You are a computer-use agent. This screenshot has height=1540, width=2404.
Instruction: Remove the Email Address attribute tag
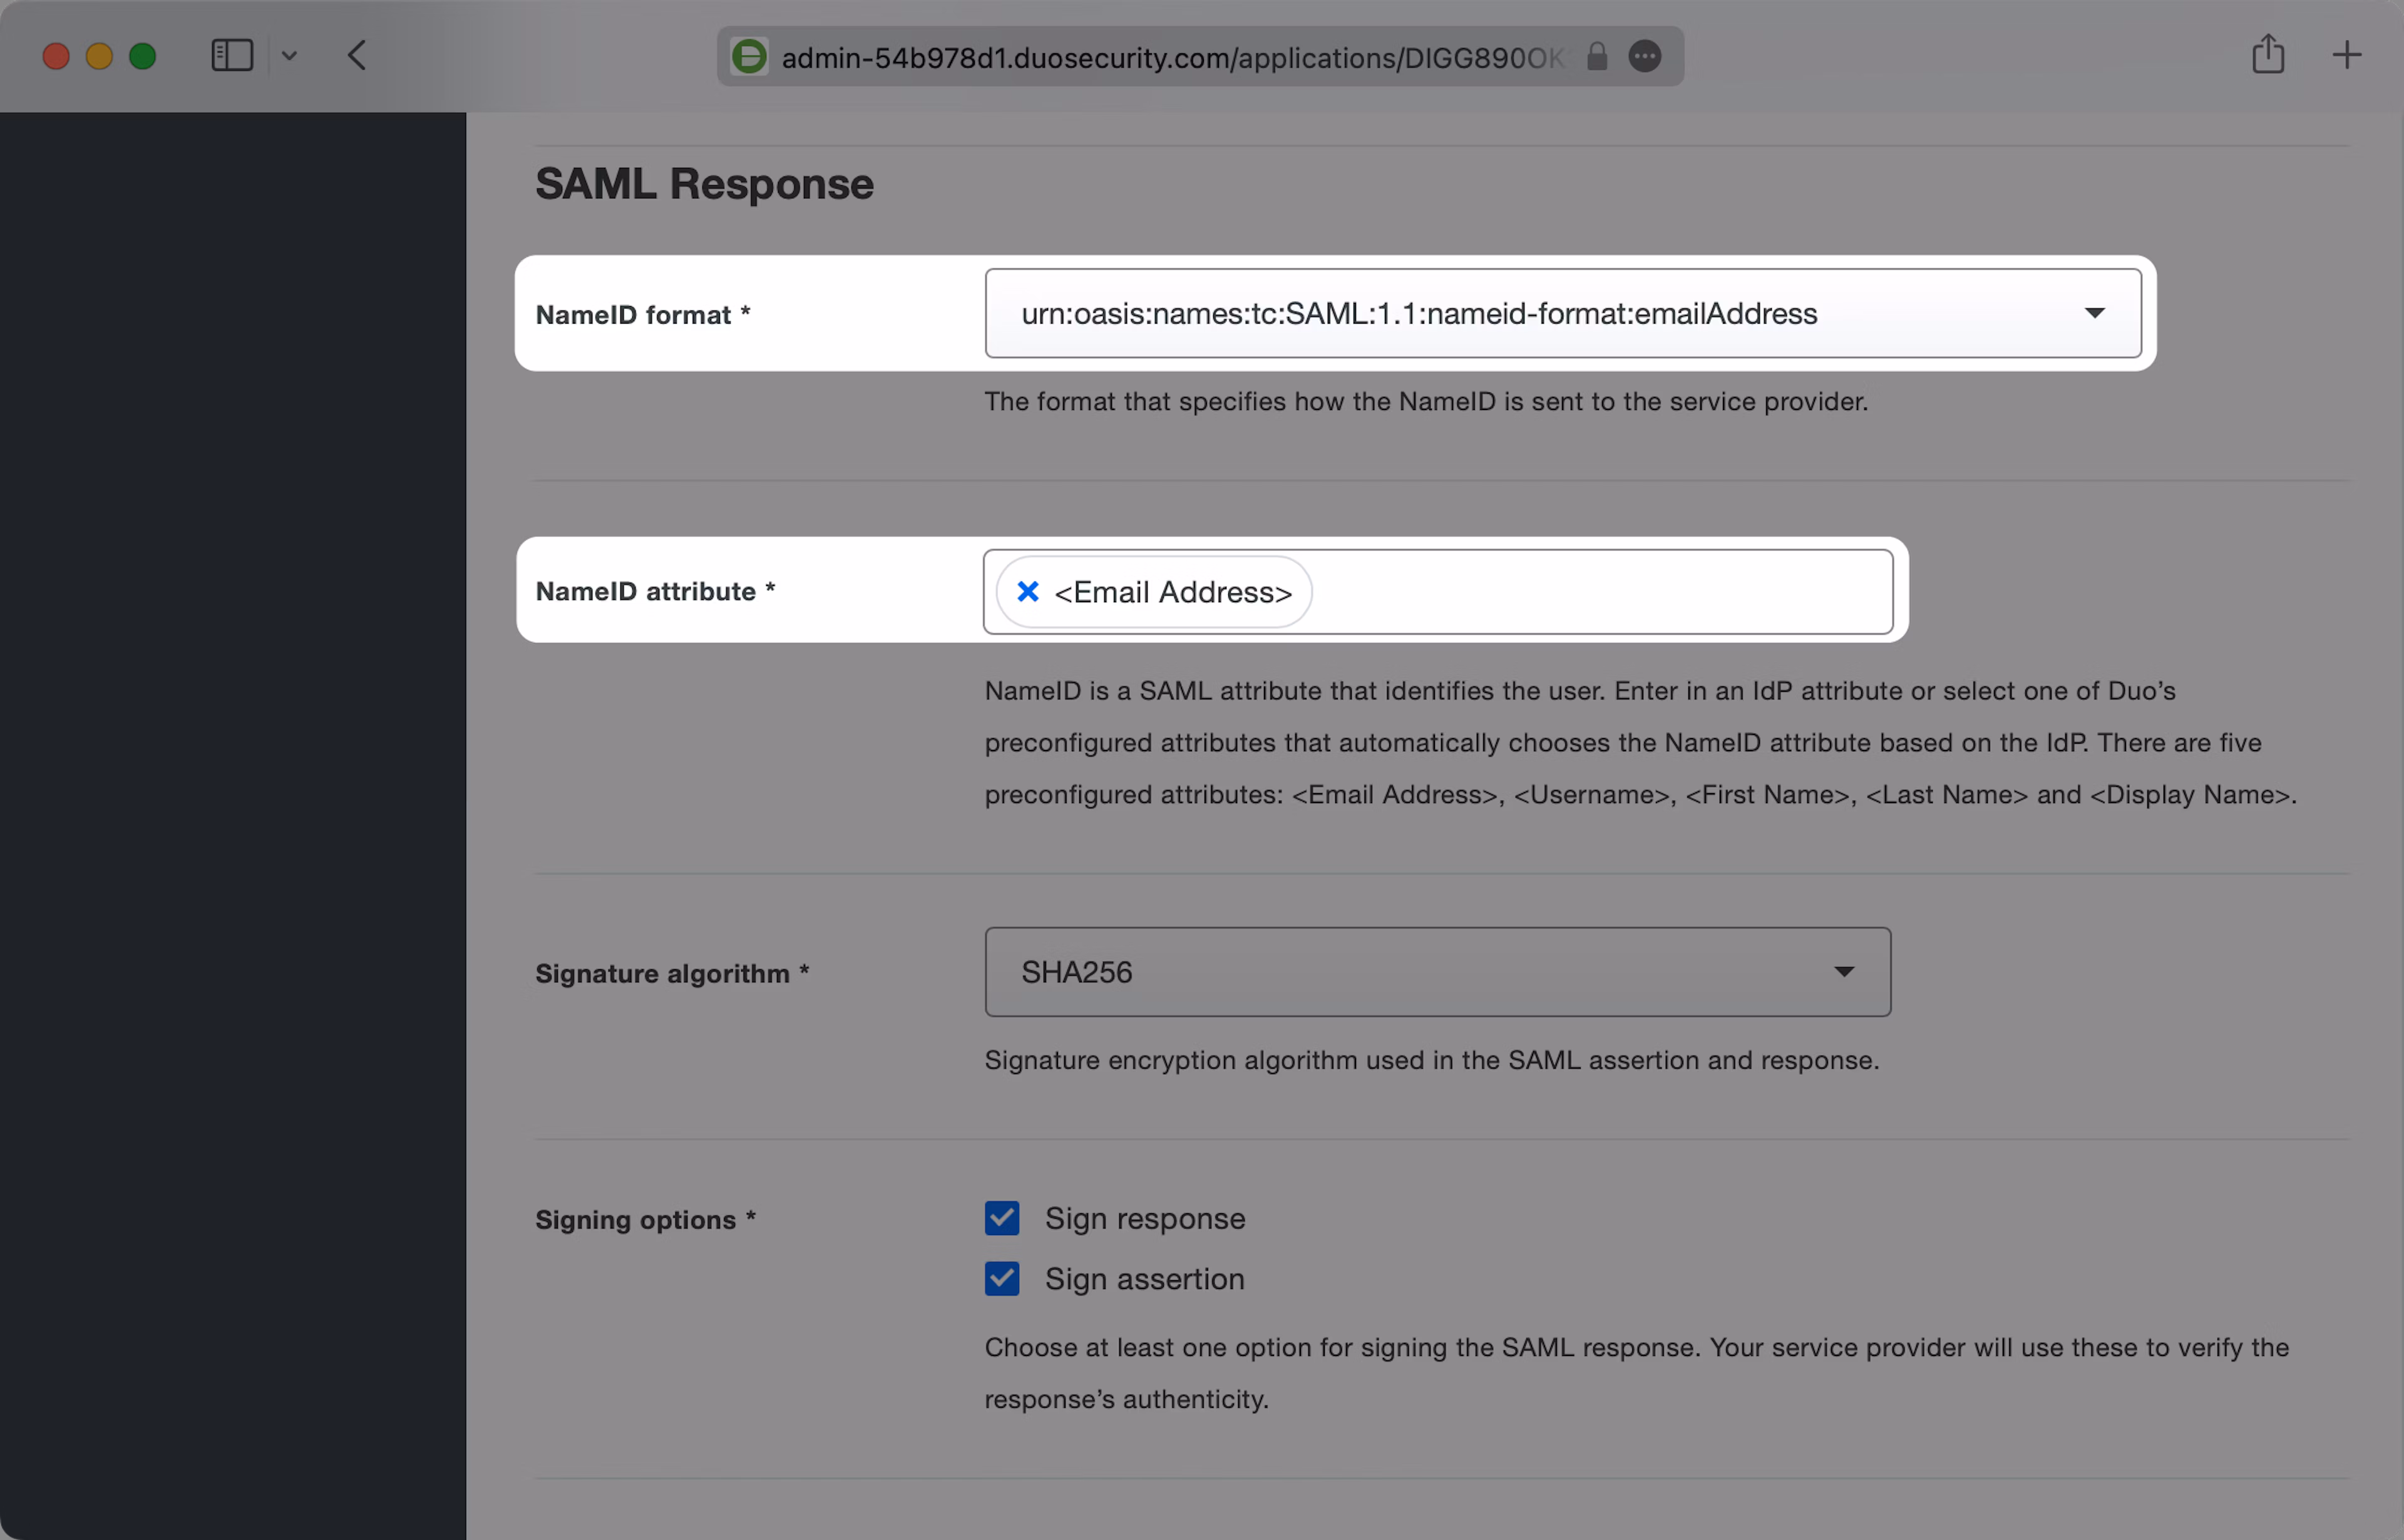[1027, 592]
